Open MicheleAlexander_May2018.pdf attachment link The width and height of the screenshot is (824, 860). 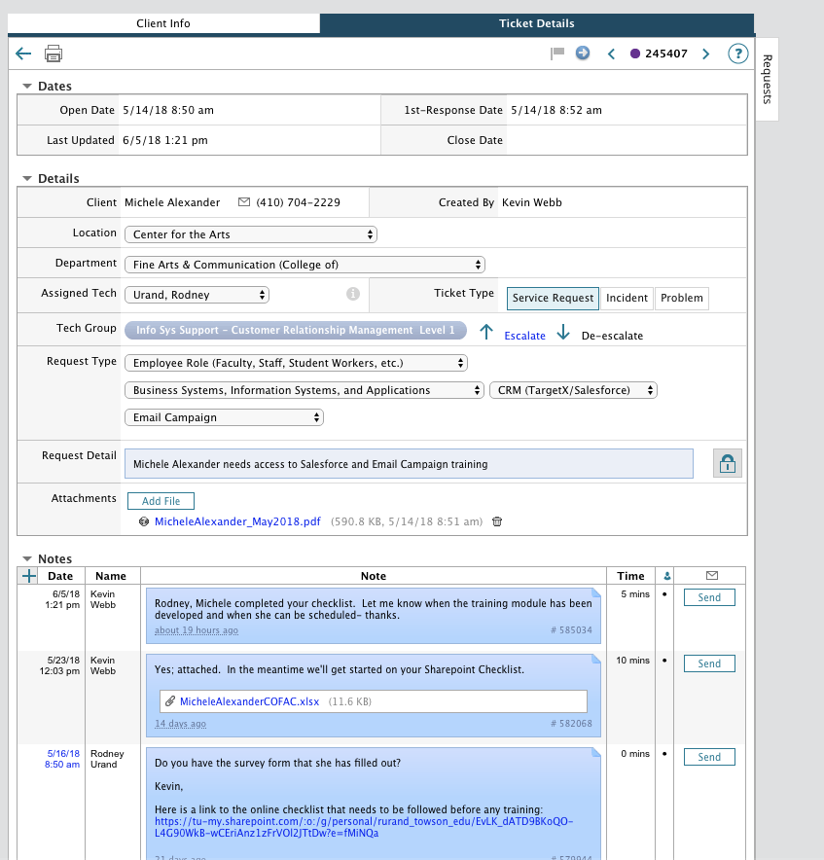(x=237, y=521)
